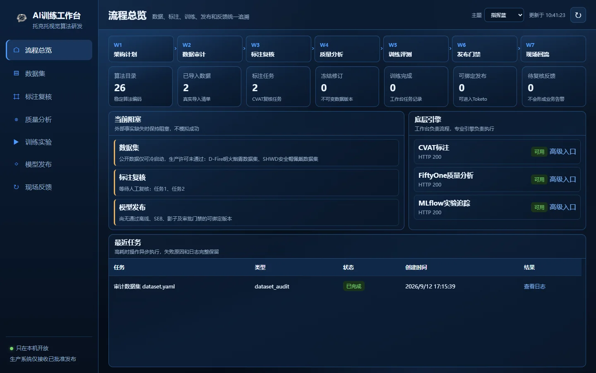Open CVAT标注 高级入口 link
Viewport: 596px width, 373px height.
tap(562, 152)
